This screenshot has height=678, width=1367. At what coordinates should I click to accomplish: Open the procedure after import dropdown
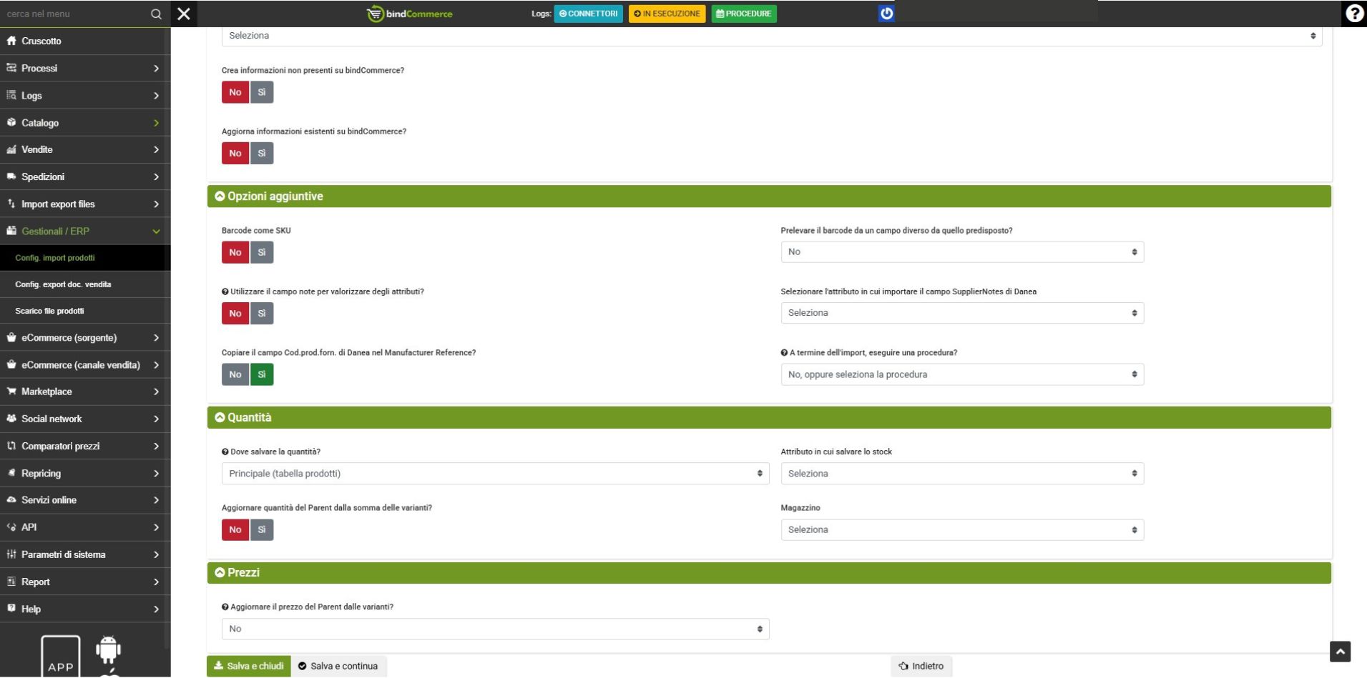pyautogui.click(x=961, y=374)
